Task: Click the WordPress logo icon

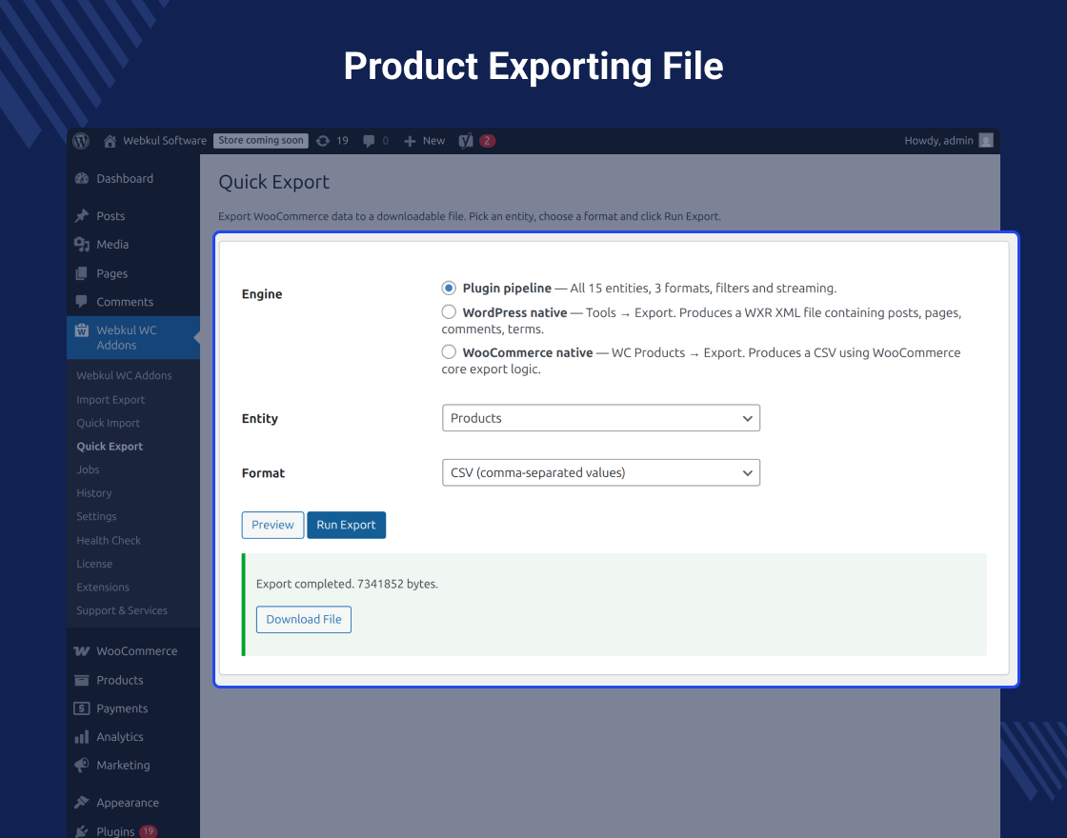Action: click(x=81, y=141)
